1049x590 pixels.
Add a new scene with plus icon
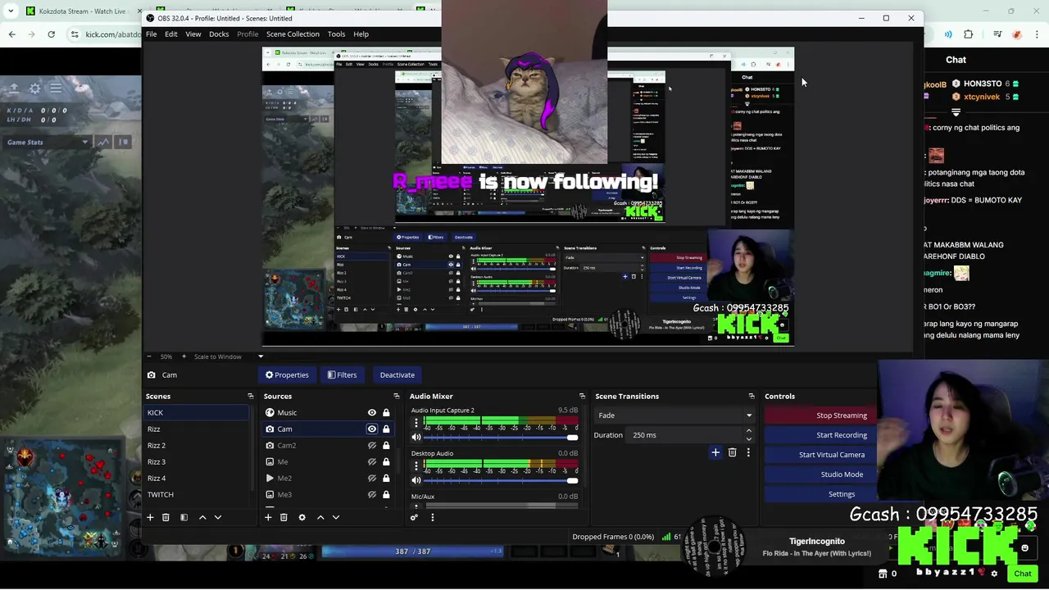coord(150,517)
